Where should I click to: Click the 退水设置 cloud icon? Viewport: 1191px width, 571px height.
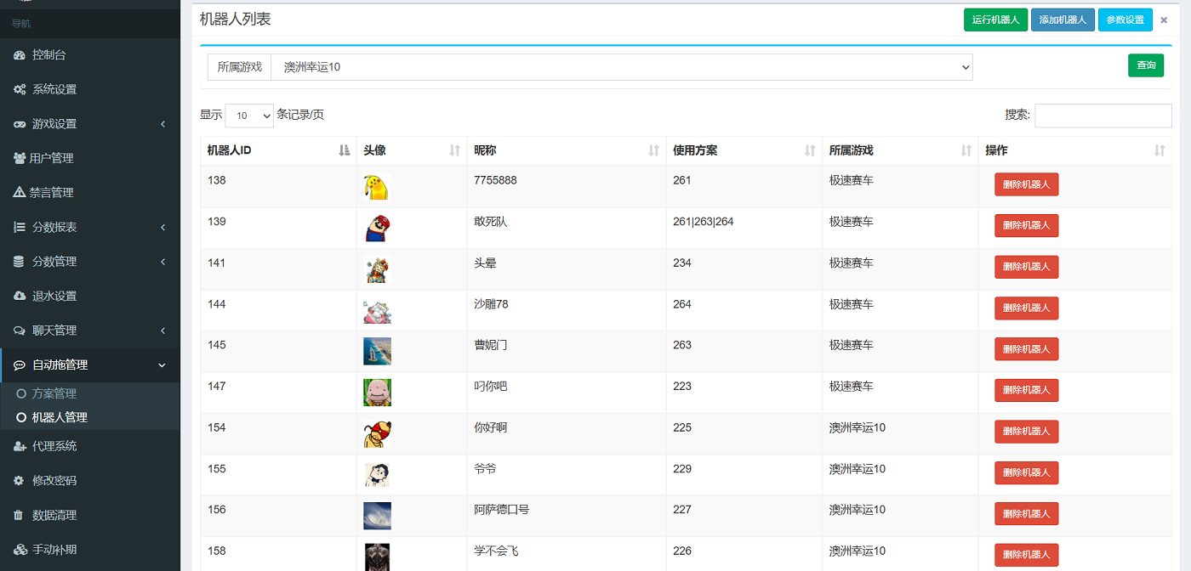click(x=20, y=296)
